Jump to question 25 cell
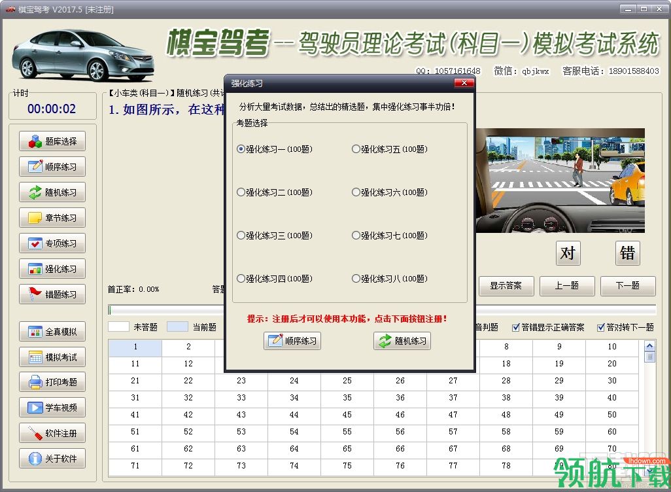 [347, 381]
